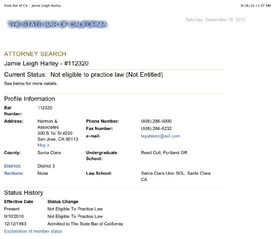Click the Status History heading

[24, 193]
